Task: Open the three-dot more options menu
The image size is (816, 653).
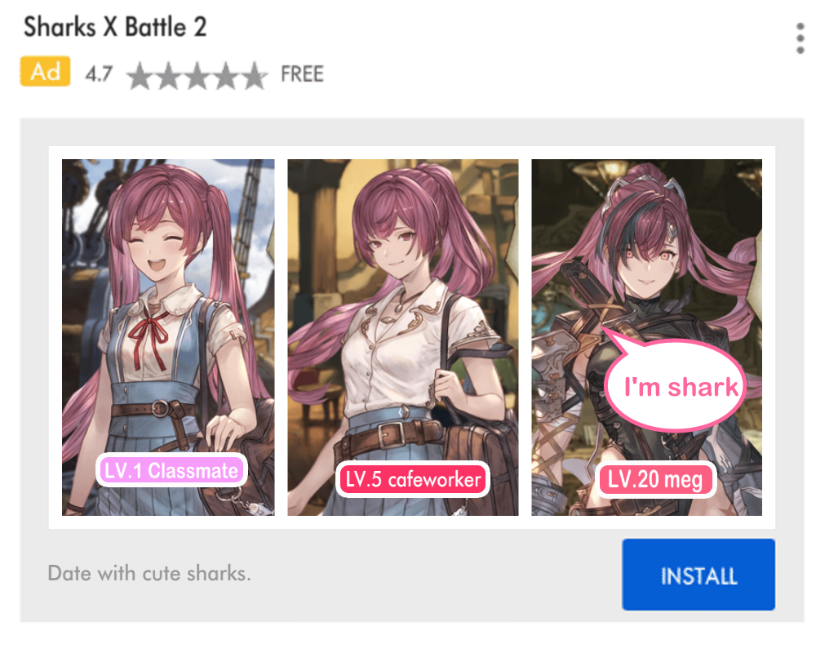Action: pyautogui.click(x=800, y=38)
